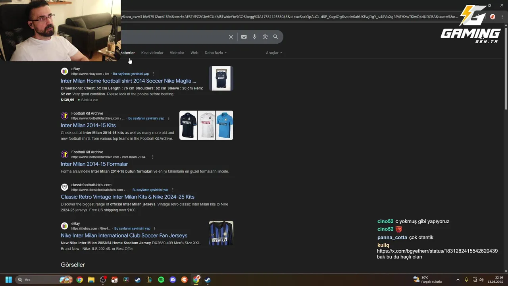The image size is (508, 286).
Task: Click the $139,99 price text
Action: point(67,100)
